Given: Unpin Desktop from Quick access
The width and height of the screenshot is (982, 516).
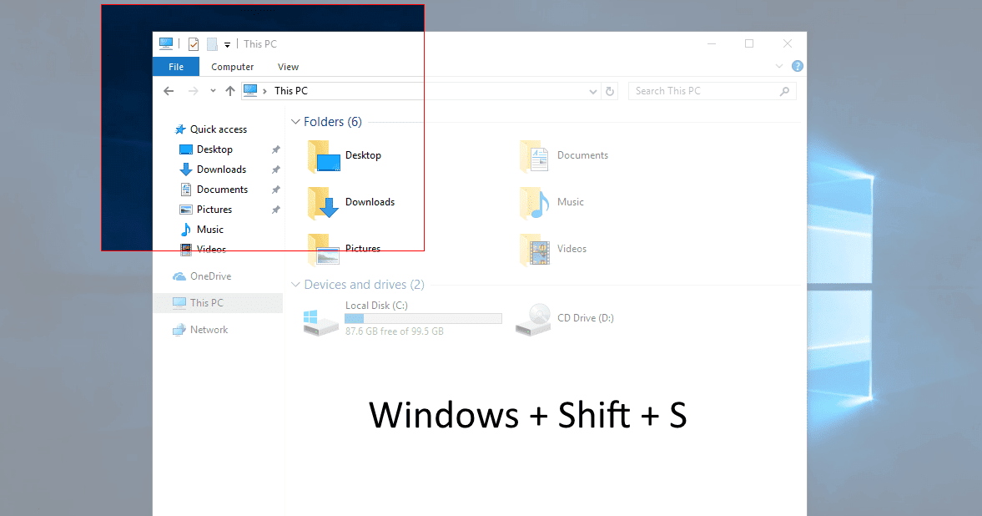Looking at the screenshot, I should [275, 149].
